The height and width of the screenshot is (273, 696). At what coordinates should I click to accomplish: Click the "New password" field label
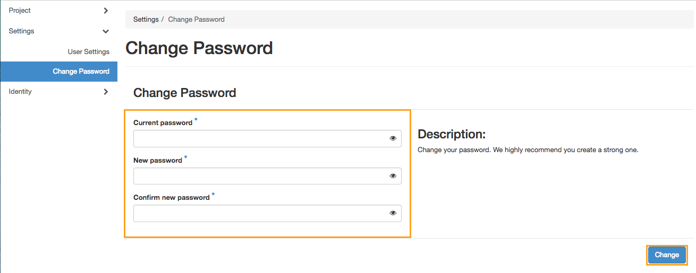[157, 161]
